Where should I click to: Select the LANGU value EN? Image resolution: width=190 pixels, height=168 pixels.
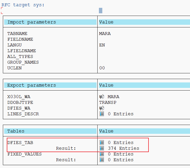tap(102, 45)
